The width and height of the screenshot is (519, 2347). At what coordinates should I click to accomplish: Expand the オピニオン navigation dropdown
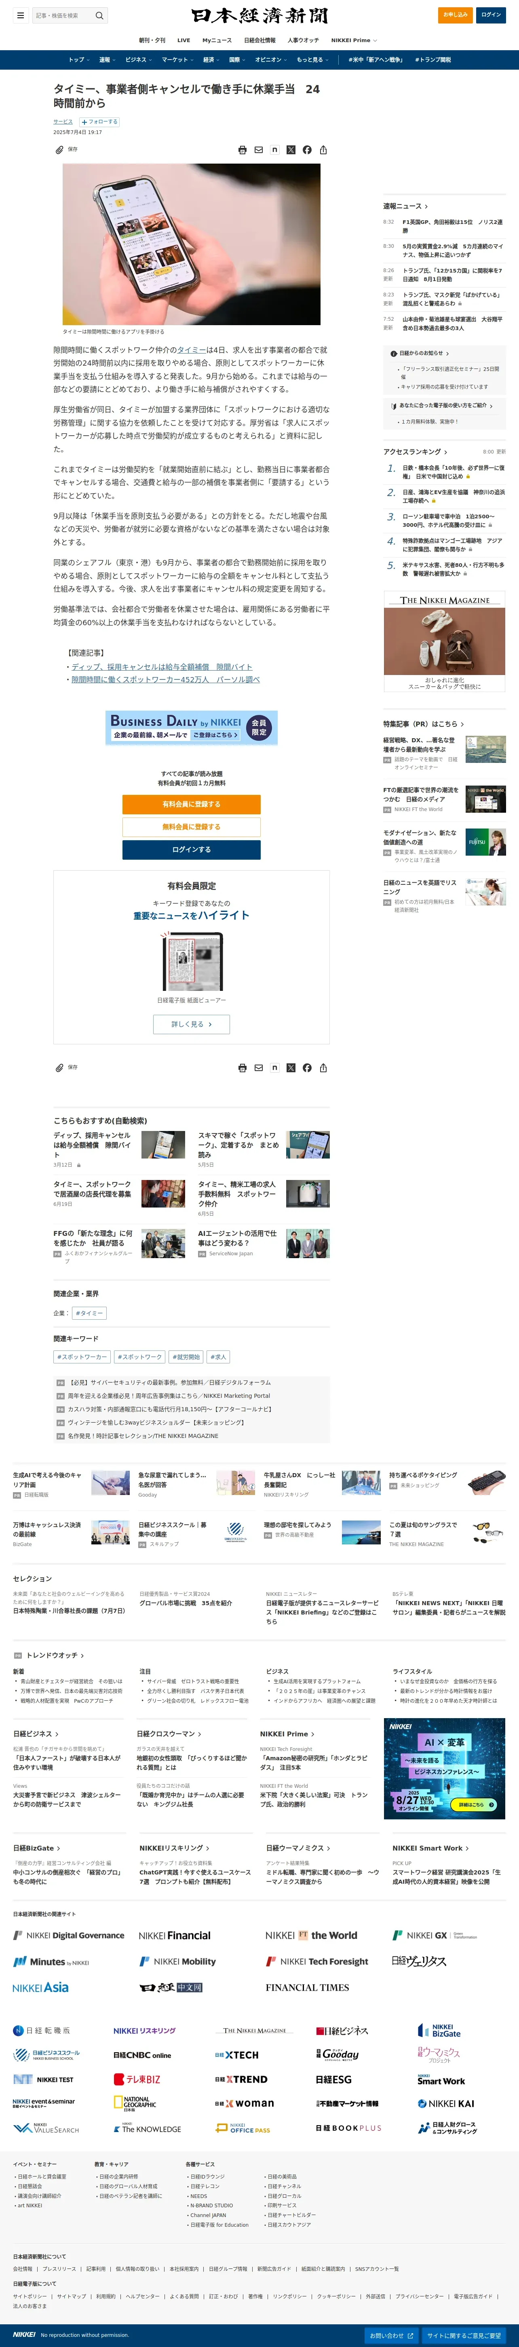point(271,60)
